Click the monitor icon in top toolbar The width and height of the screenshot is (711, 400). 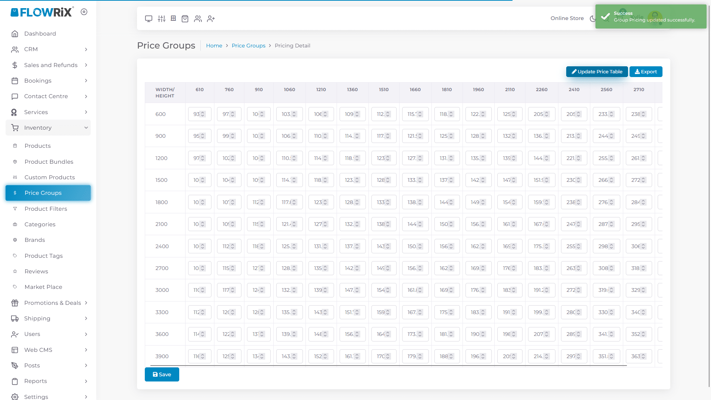coord(148,19)
